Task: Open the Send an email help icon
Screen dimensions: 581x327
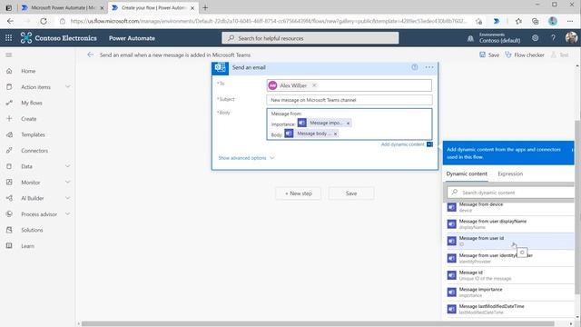Action: [x=415, y=67]
